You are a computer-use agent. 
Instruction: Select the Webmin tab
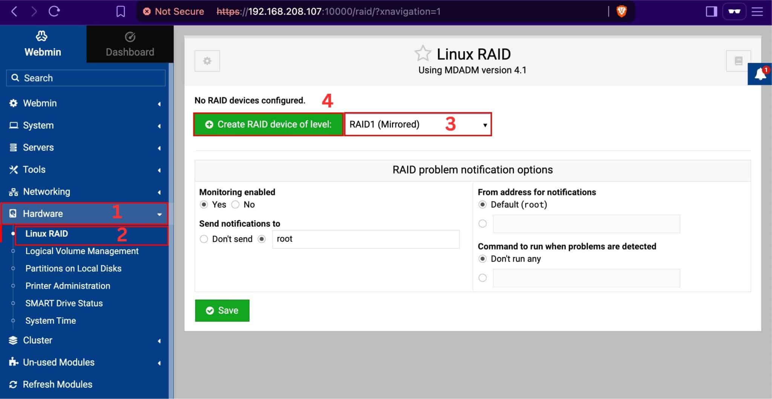[43, 44]
